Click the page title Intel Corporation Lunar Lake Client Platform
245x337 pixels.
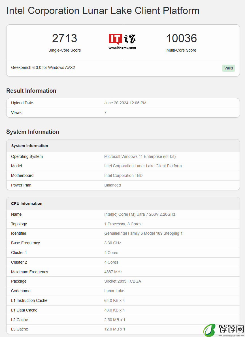click(103, 11)
